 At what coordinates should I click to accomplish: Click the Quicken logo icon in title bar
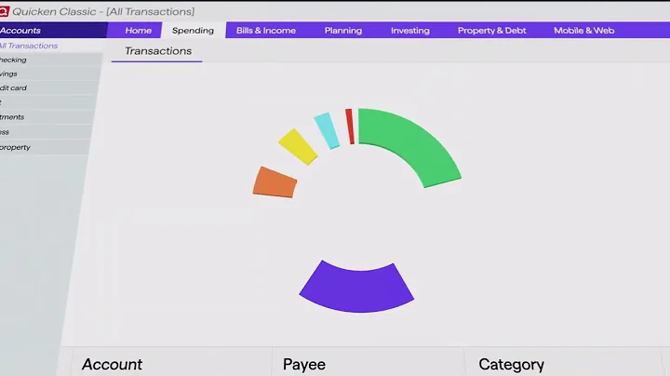(4, 11)
